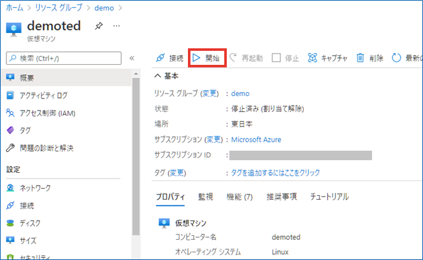Go to リソース グループ breadcrumb
Screen dimensions: 423x260
click(59, 8)
